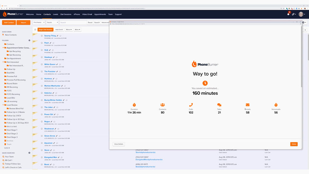
Task: Check the Galactus row checkbox
Action: point(42,93)
